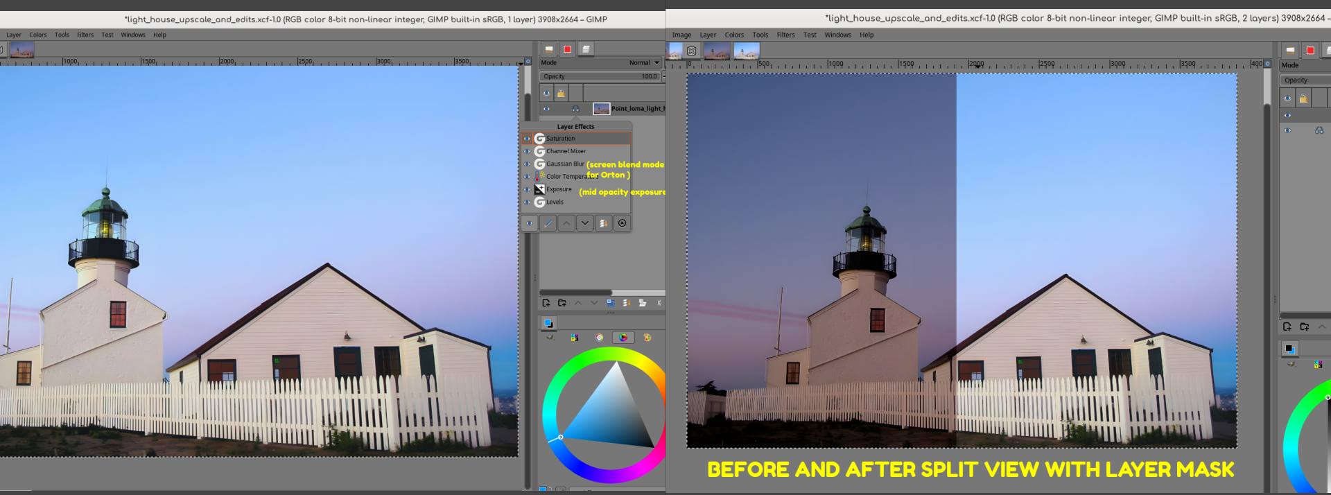Toggle lock pixels icon in right layers panel
Screen dimensions: 1331x495
tap(1303, 98)
